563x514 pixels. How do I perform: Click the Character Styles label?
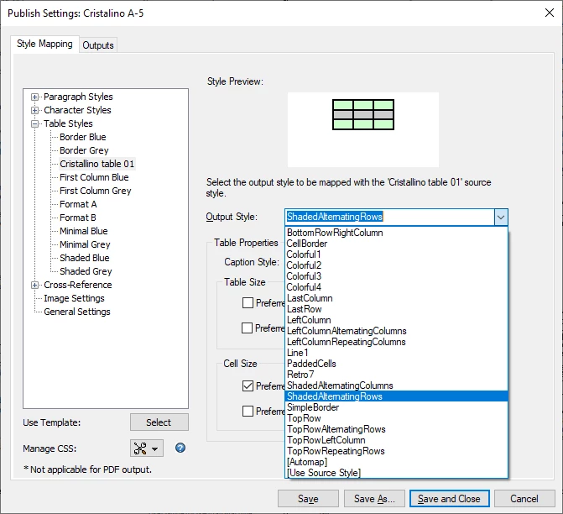pos(77,110)
